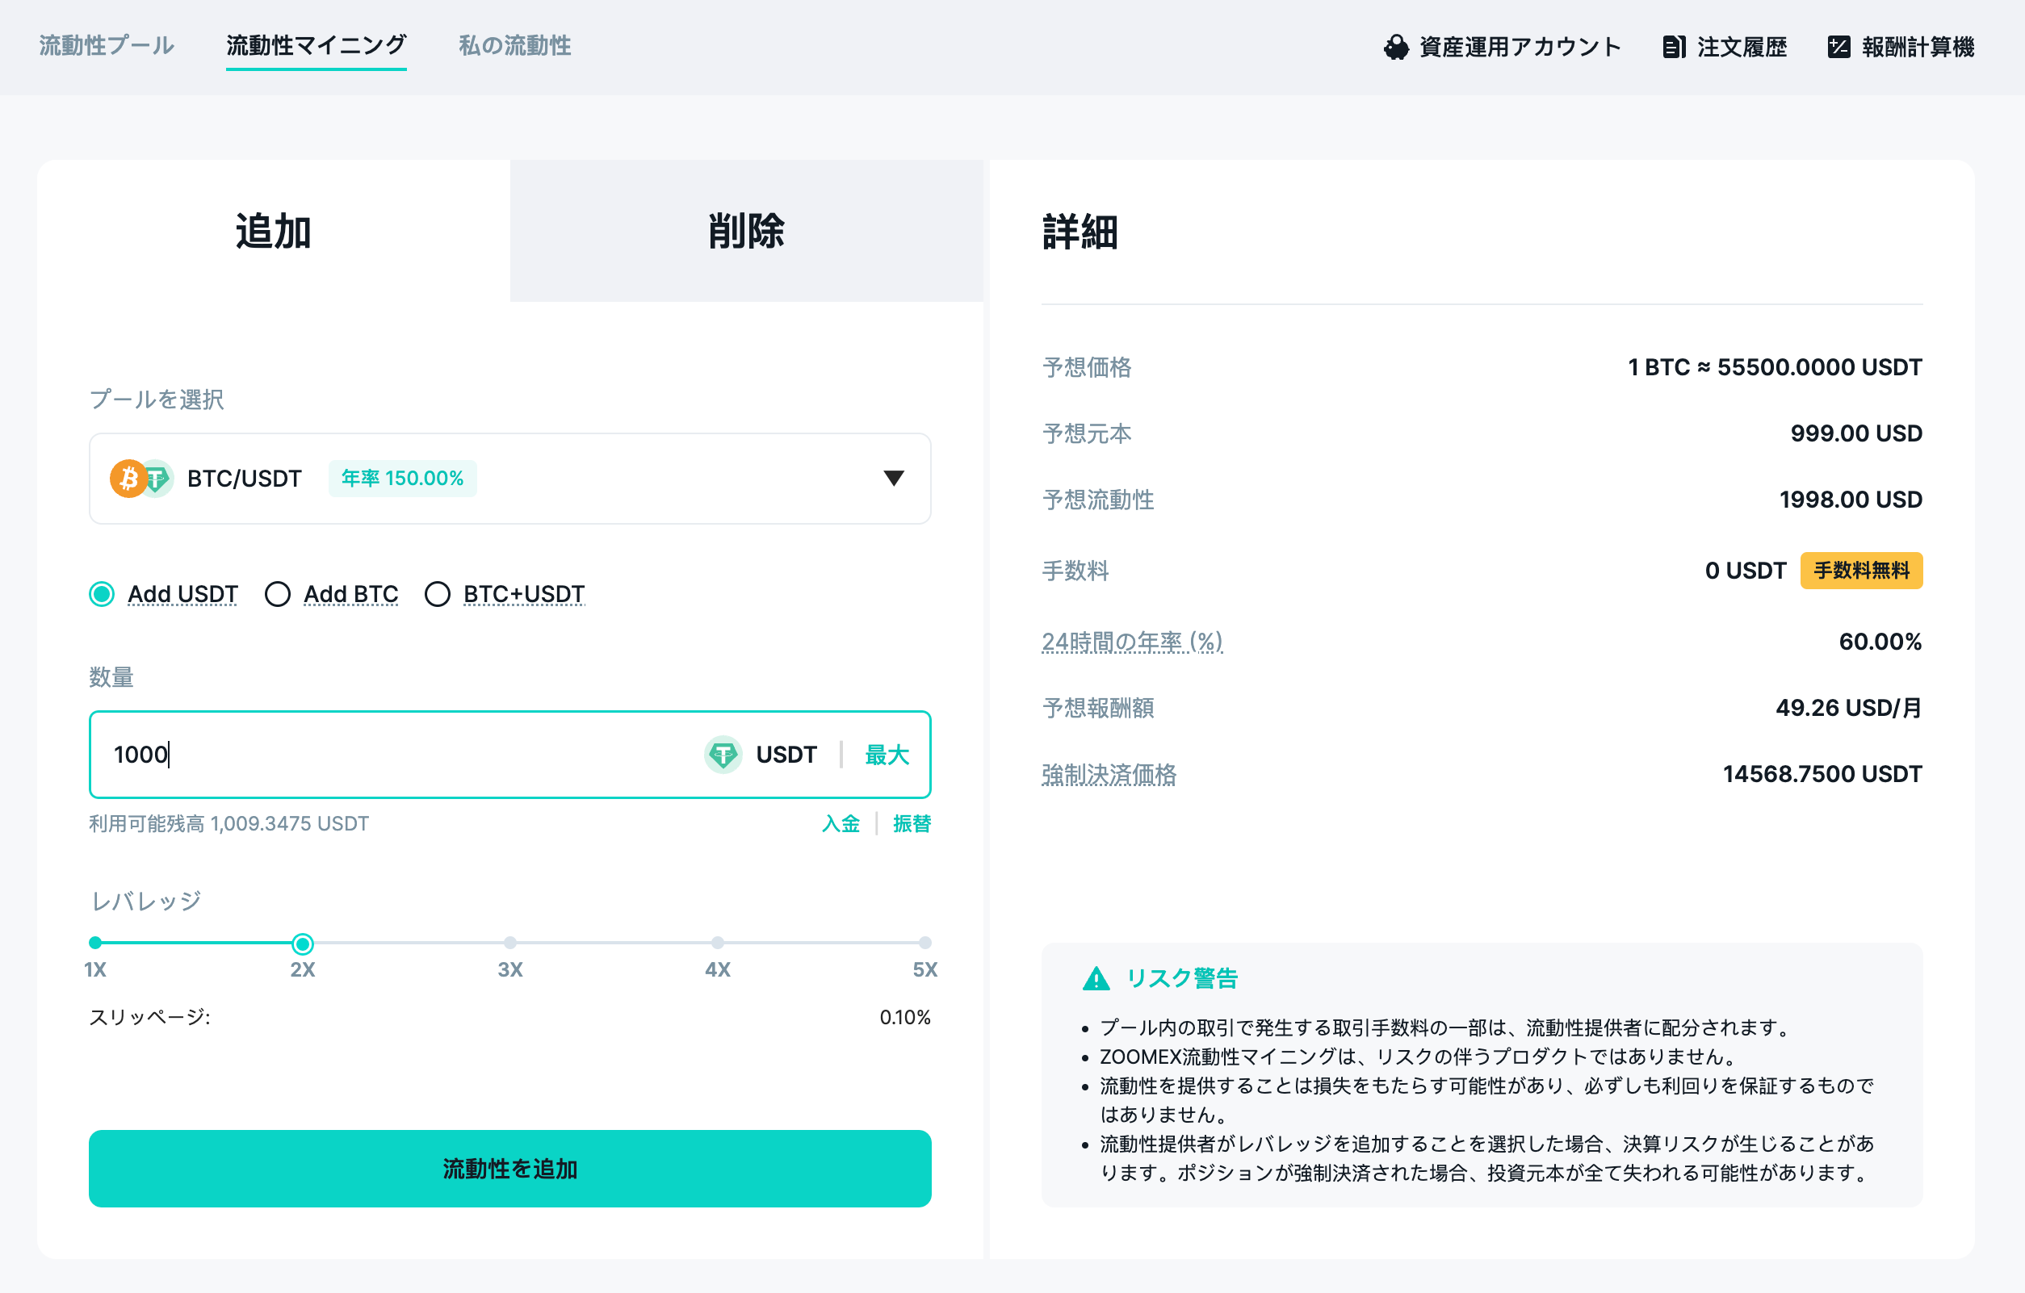Open the 報酬計算機 calculator icon

[x=1839, y=48]
